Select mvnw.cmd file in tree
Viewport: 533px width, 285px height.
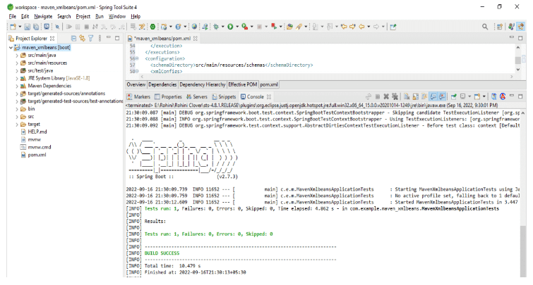tap(36, 147)
